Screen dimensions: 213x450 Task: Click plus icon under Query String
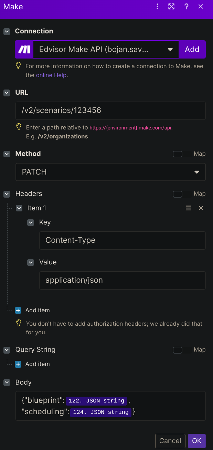coord(18,364)
